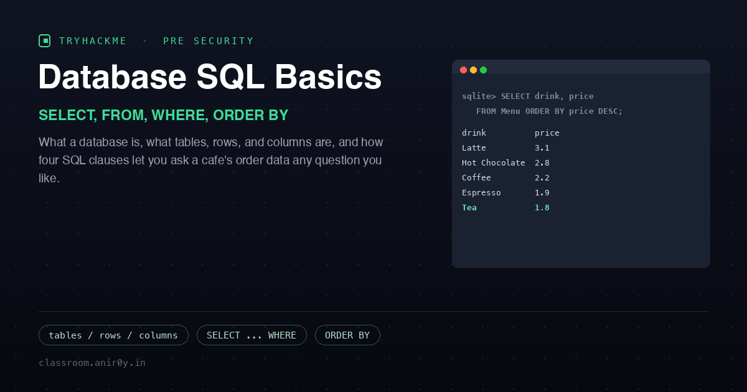
Task: Click the red close dot on terminal window
Action: tap(463, 70)
